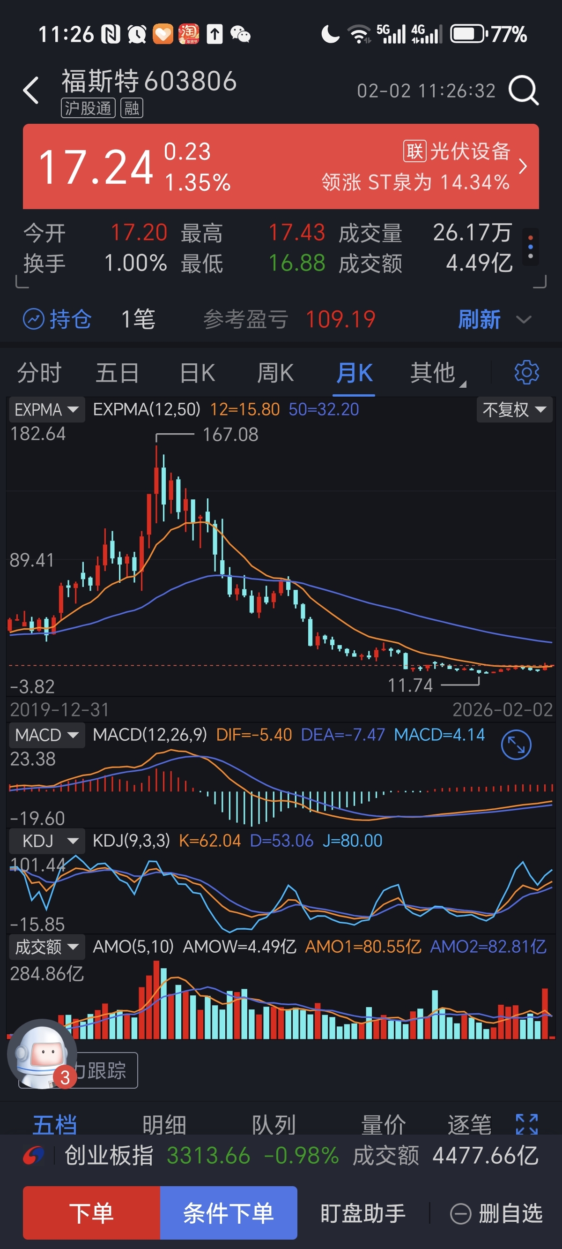The image size is (562, 1249).
Task: Open EXPMA indicator dropdown
Action: coord(46,410)
